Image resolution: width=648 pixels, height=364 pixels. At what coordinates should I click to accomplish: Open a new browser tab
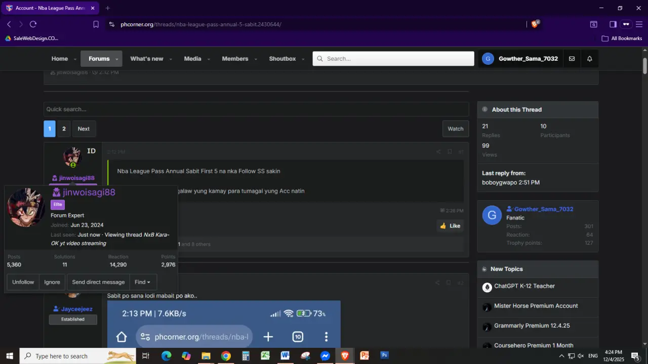coord(107,8)
